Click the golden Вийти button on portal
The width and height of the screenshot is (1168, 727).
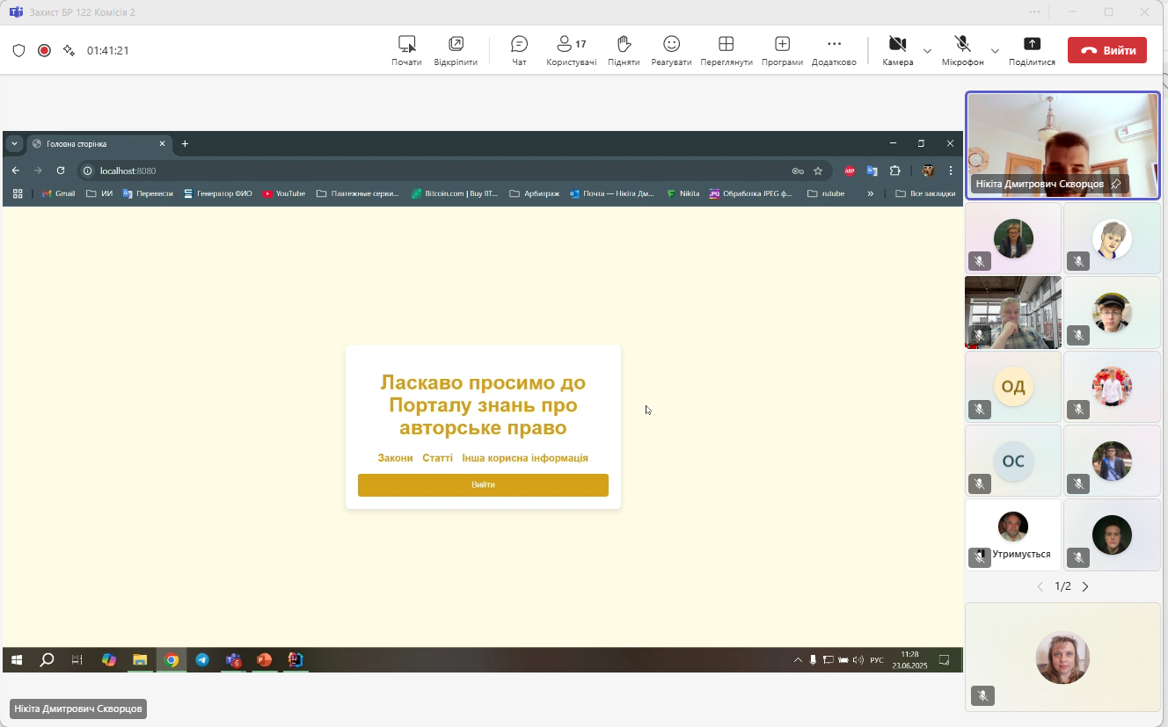[483, 485]
